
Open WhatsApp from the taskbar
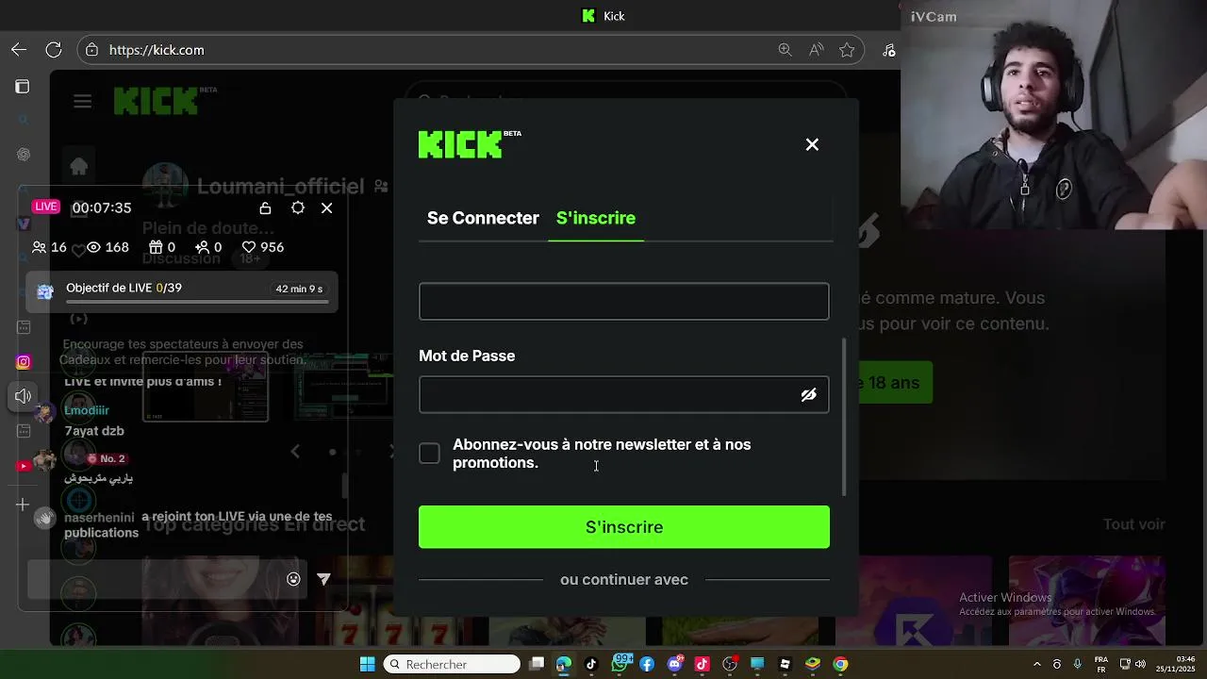pyautogui.click(x=620, y=664)
